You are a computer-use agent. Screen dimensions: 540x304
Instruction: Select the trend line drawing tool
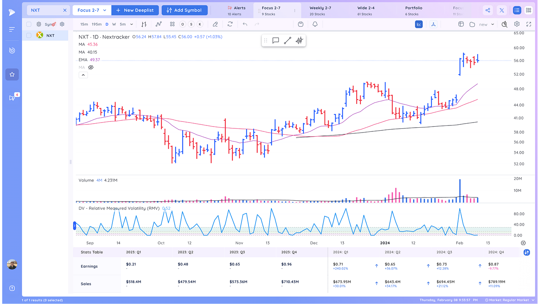287,40
